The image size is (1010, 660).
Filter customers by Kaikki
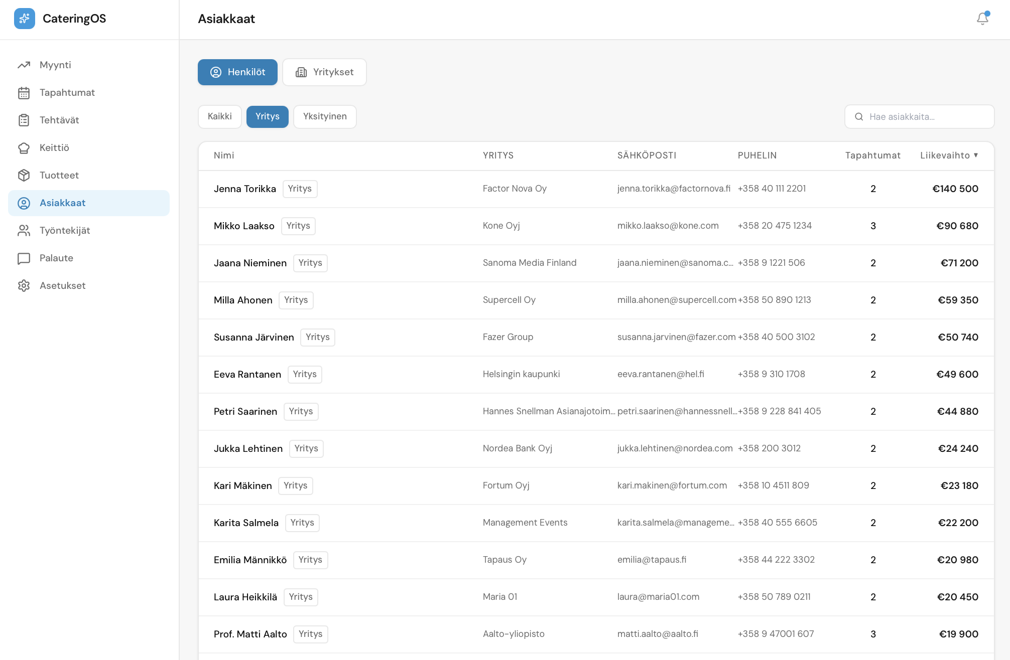click(x=220, y=116)
